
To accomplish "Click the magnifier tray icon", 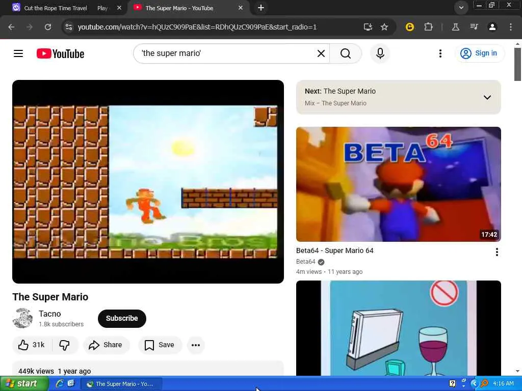I will tap(484, 384).
